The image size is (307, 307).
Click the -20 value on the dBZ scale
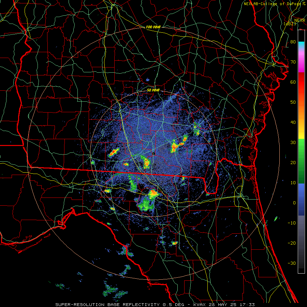pyautogui.click(x=292, y=243)
